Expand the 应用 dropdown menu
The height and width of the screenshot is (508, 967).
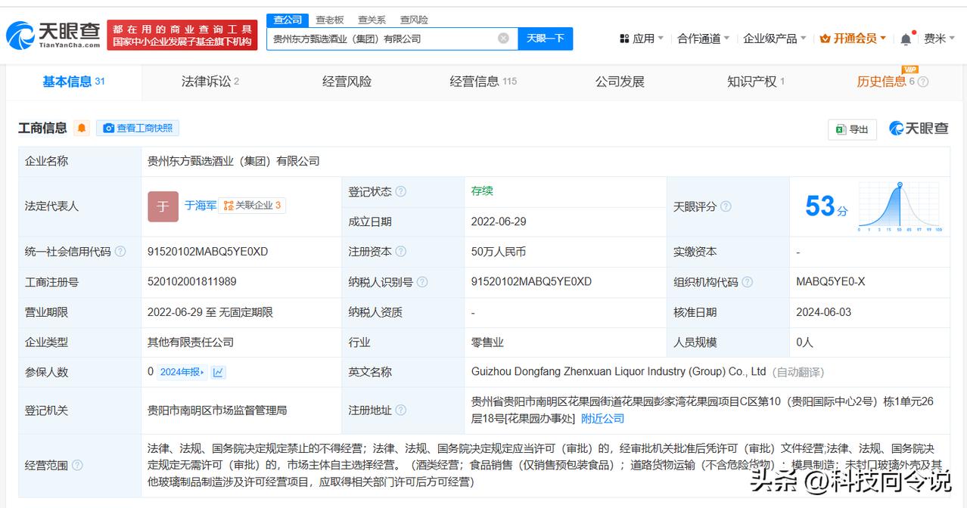point(641,39)
